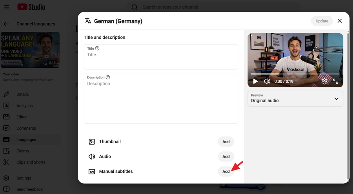Image resolution: width=353 pixels, height=194 pixels.
Task: Click the Analytics chart icon
Action: [x=6, y=105]
